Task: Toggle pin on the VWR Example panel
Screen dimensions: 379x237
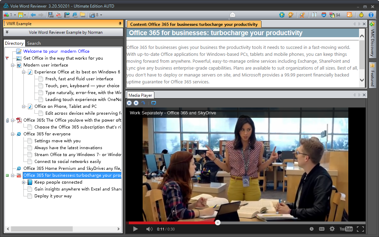Action: pyautogui.click(x=120, y=24)
